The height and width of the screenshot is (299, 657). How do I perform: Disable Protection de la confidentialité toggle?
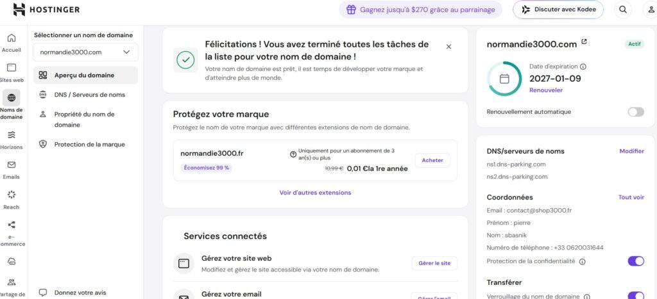coord(636,261)
